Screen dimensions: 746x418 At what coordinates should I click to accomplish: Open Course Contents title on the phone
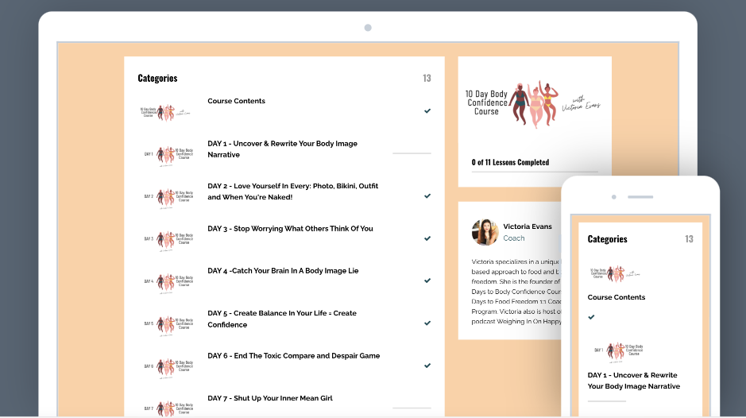tap(617, 297)
